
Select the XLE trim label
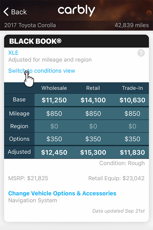[x=13, y=53]
